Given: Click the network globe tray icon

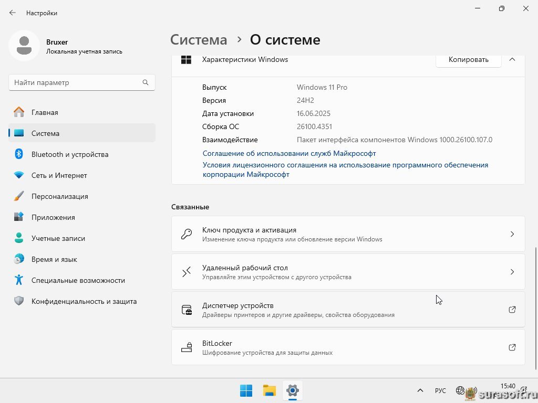Looking at the screenshot, I should point(460,390).
